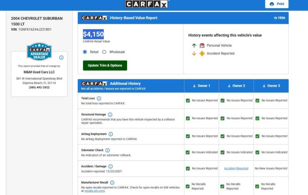Click the dealer address 561 W International Speedway Blvd
Screen dimensions: 308x195
coord(39,78)
